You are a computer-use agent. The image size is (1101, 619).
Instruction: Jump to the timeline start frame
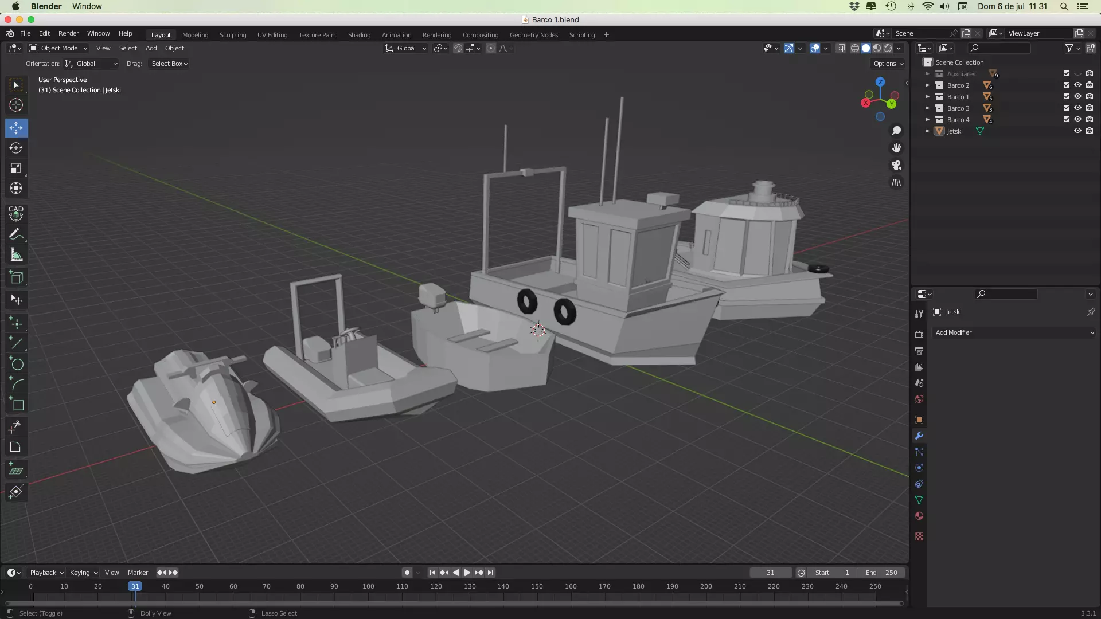pyautogui.click(x=432, y=573)
